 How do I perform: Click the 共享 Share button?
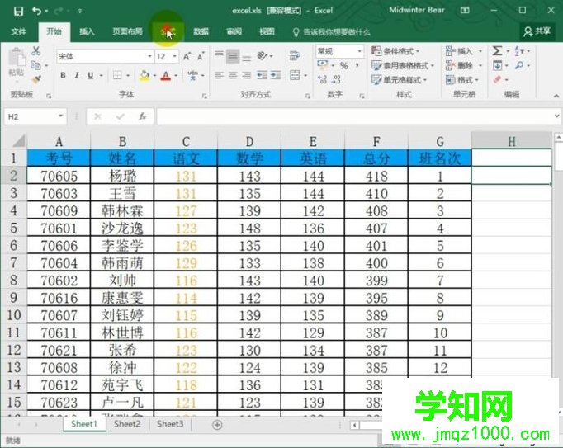coord(537,31)
